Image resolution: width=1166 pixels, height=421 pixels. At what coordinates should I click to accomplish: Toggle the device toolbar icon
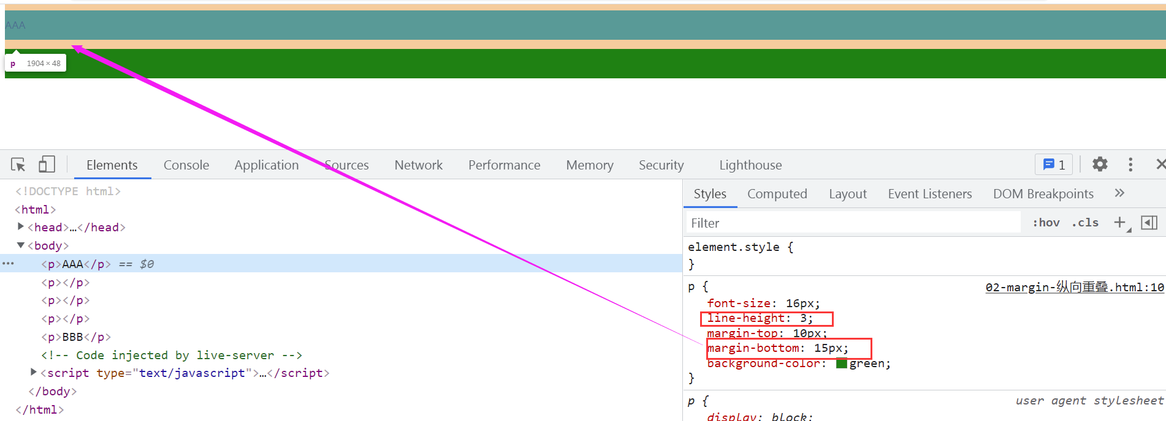point(47,164)
